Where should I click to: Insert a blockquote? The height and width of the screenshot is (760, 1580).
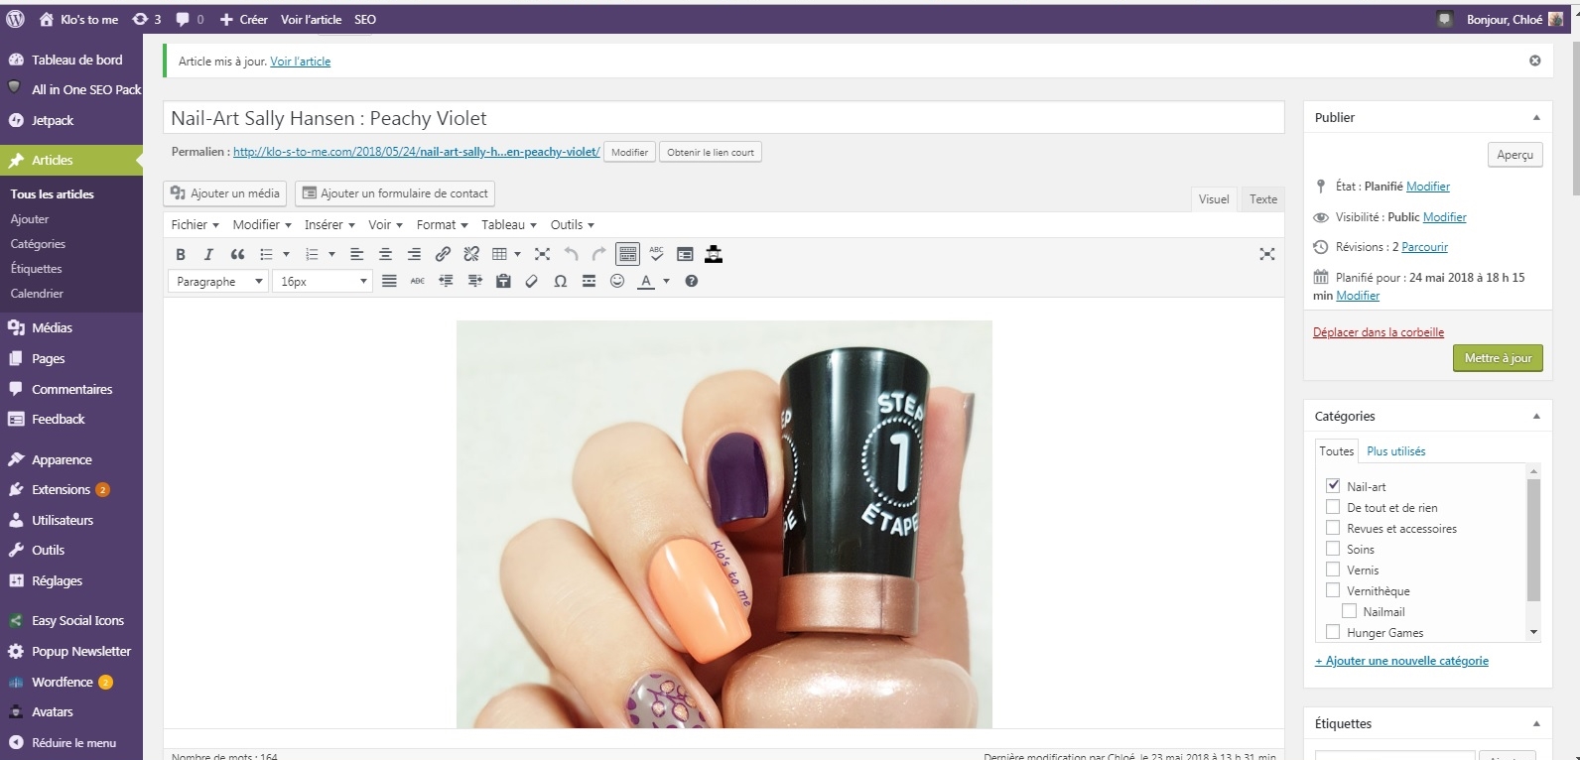(237, 255)
